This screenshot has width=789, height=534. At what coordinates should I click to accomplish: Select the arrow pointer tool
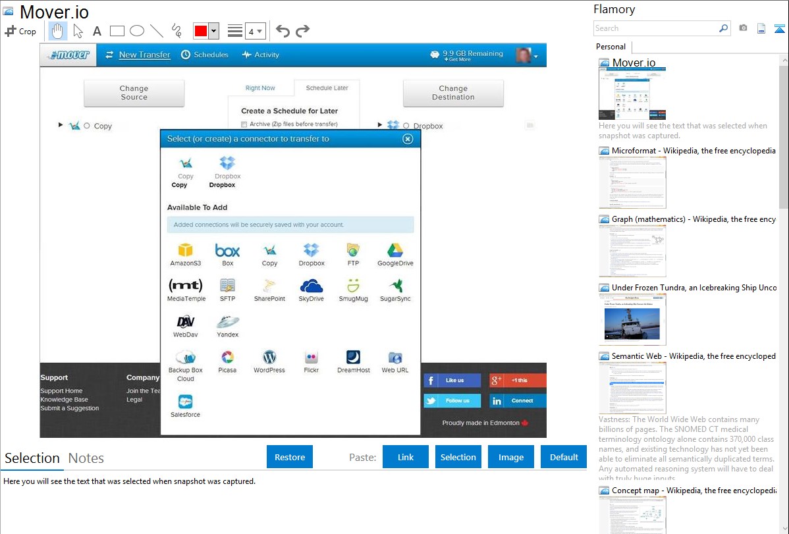78,31
